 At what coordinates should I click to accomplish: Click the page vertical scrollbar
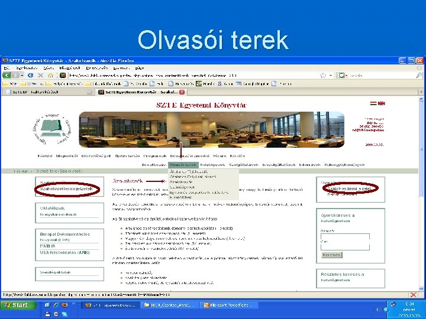421,194
